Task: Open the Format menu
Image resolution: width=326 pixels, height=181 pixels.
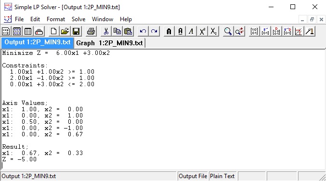Action: tap(56, 19)
